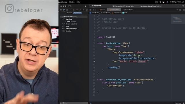
Task: Open the Test navigator diamond icon
Action: point(77,10)
